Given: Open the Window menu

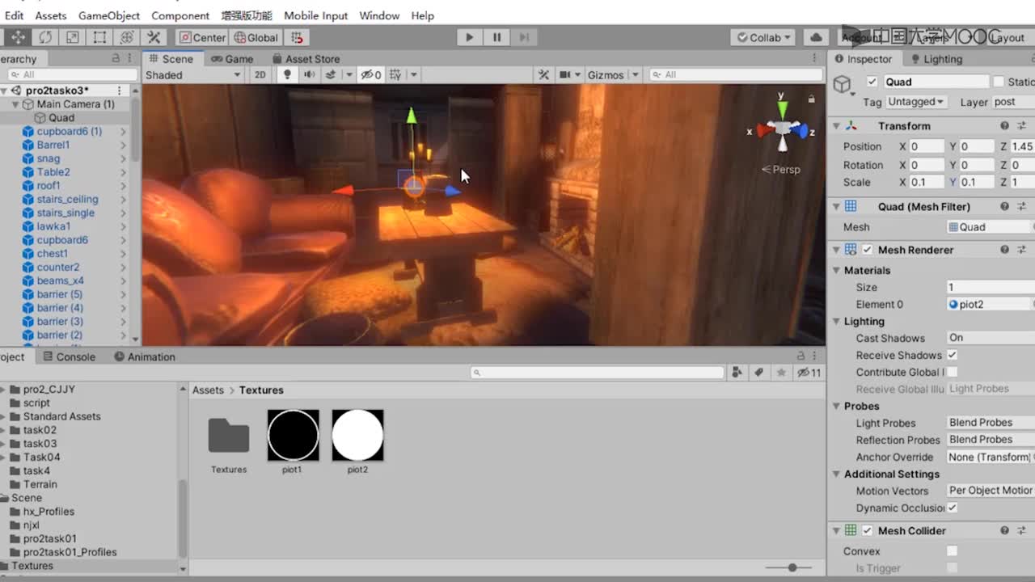Looking at the screenshot, I should (379, 15).
